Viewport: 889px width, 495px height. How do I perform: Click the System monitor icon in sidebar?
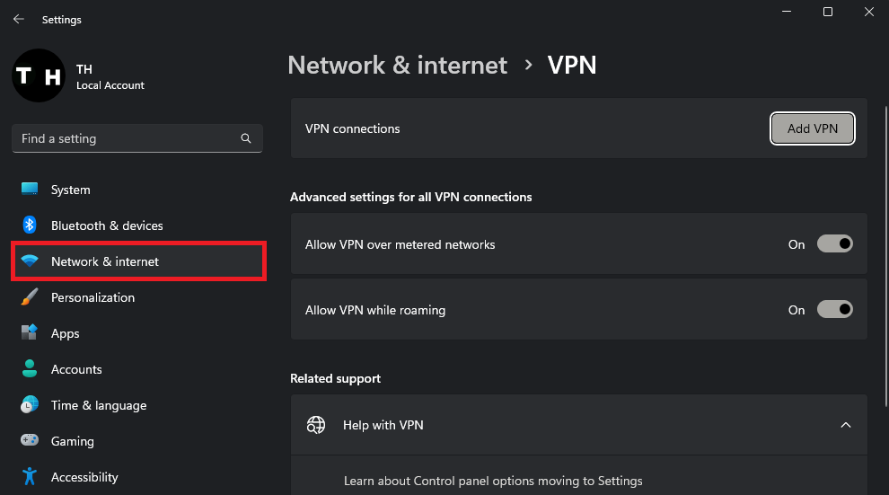[30, 190]
